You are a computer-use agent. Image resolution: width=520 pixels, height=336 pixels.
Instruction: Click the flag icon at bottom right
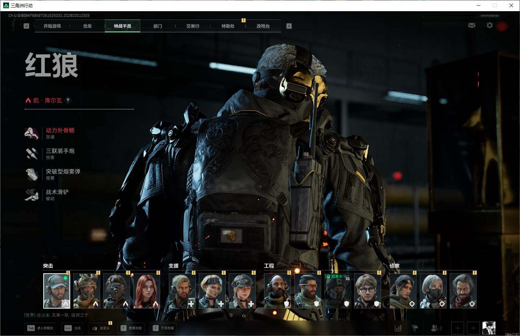pos(415,328)
